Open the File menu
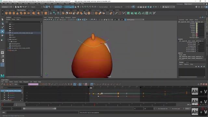The height and width of the screenshot is (117, 208). pos(2,4)
